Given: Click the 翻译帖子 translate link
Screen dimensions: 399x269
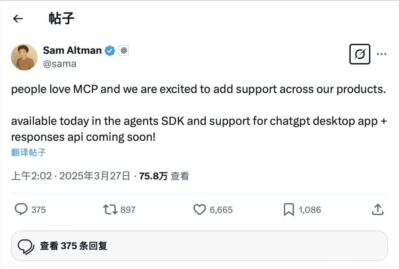Looking at the screenshot, I should (x=27, y=153).
